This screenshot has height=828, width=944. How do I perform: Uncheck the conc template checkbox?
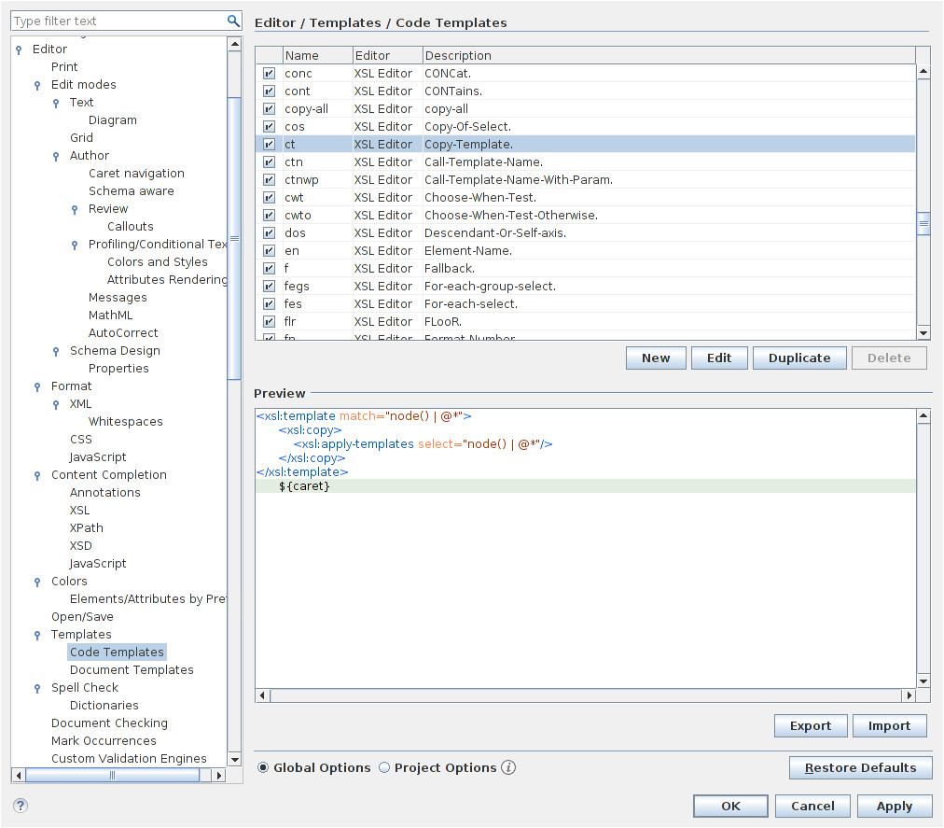coord(269,74)
